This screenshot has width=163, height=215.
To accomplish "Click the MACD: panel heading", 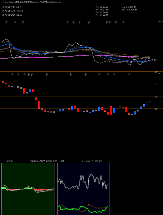I will [10, 161].
